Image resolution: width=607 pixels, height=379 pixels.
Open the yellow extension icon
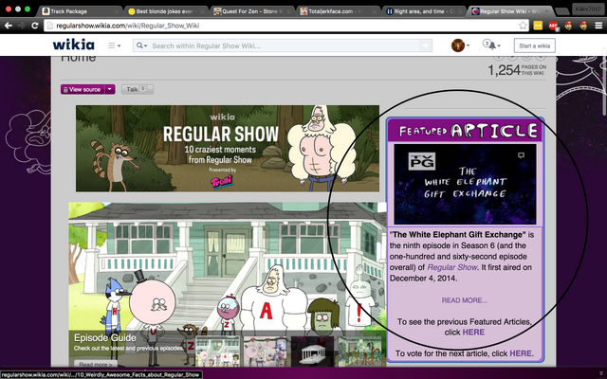click(x=538, y=26)
